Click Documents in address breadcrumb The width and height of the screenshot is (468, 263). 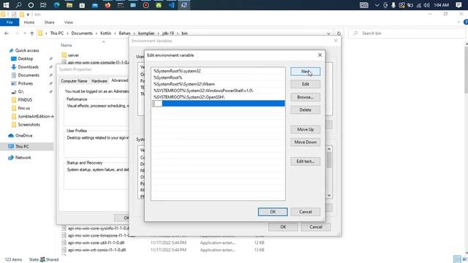82,34
